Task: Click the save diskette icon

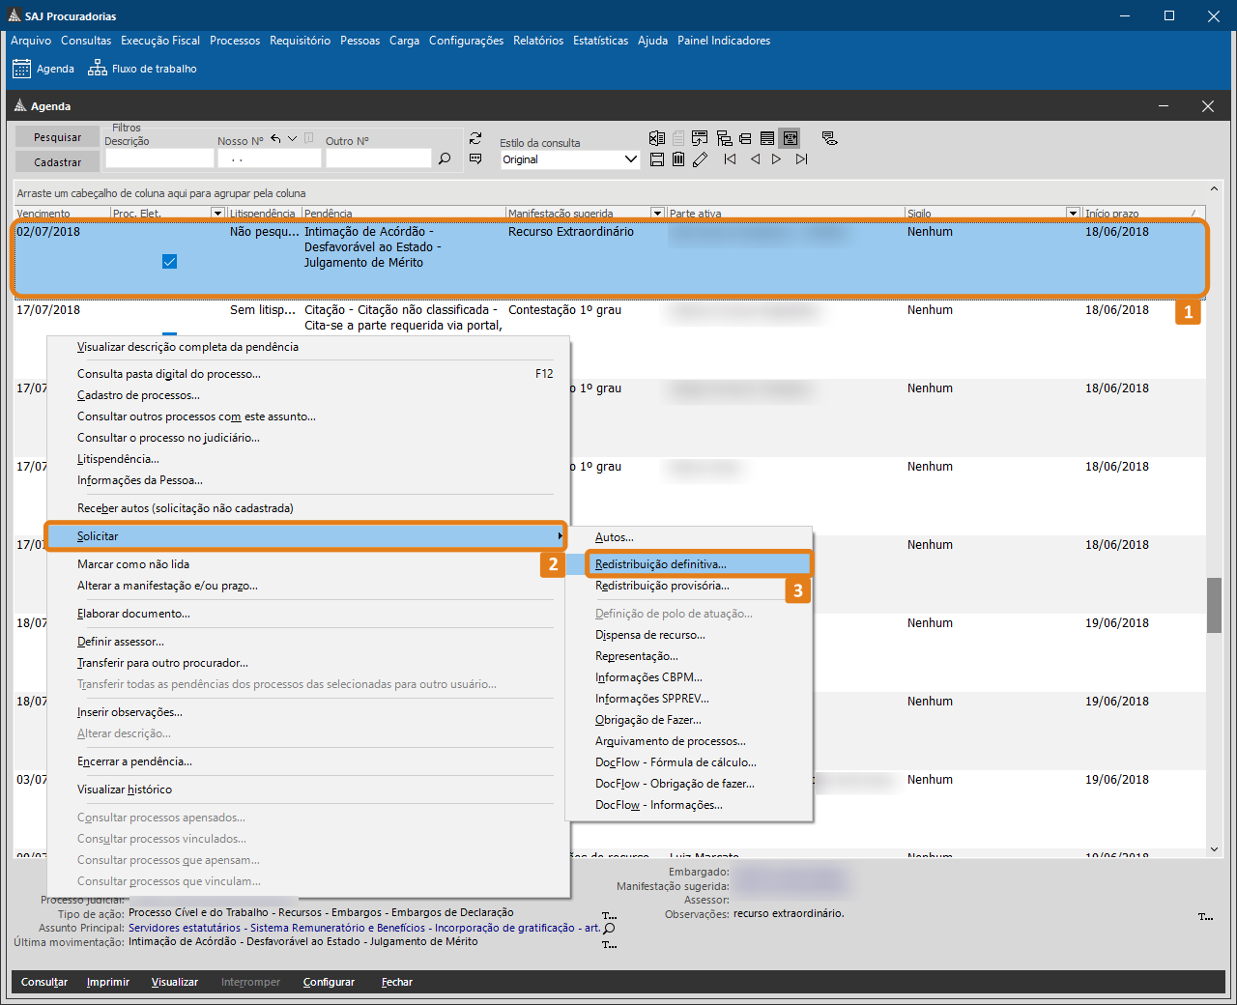Action: click(x=657, y=159)
